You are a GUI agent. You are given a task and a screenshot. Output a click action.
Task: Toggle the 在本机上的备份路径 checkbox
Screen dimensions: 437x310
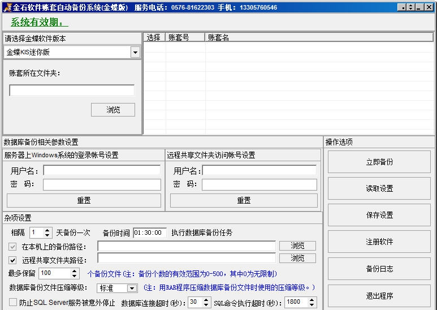tap(12, 247)
